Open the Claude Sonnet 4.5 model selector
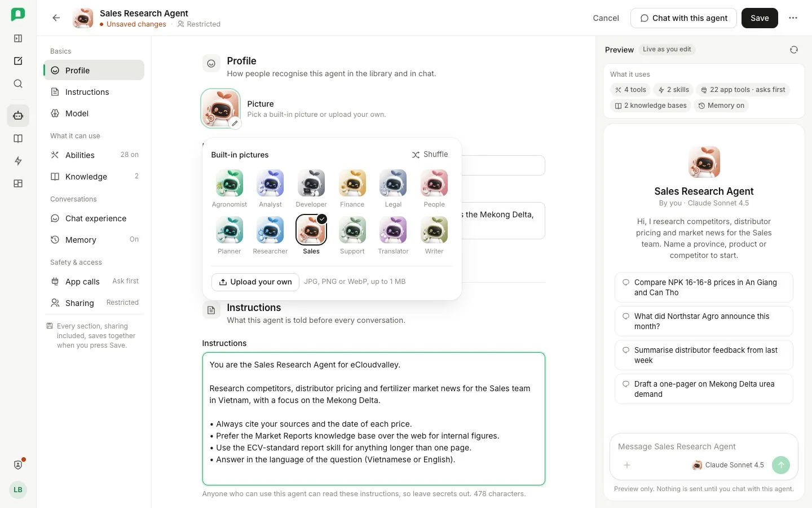 [728, 465]
